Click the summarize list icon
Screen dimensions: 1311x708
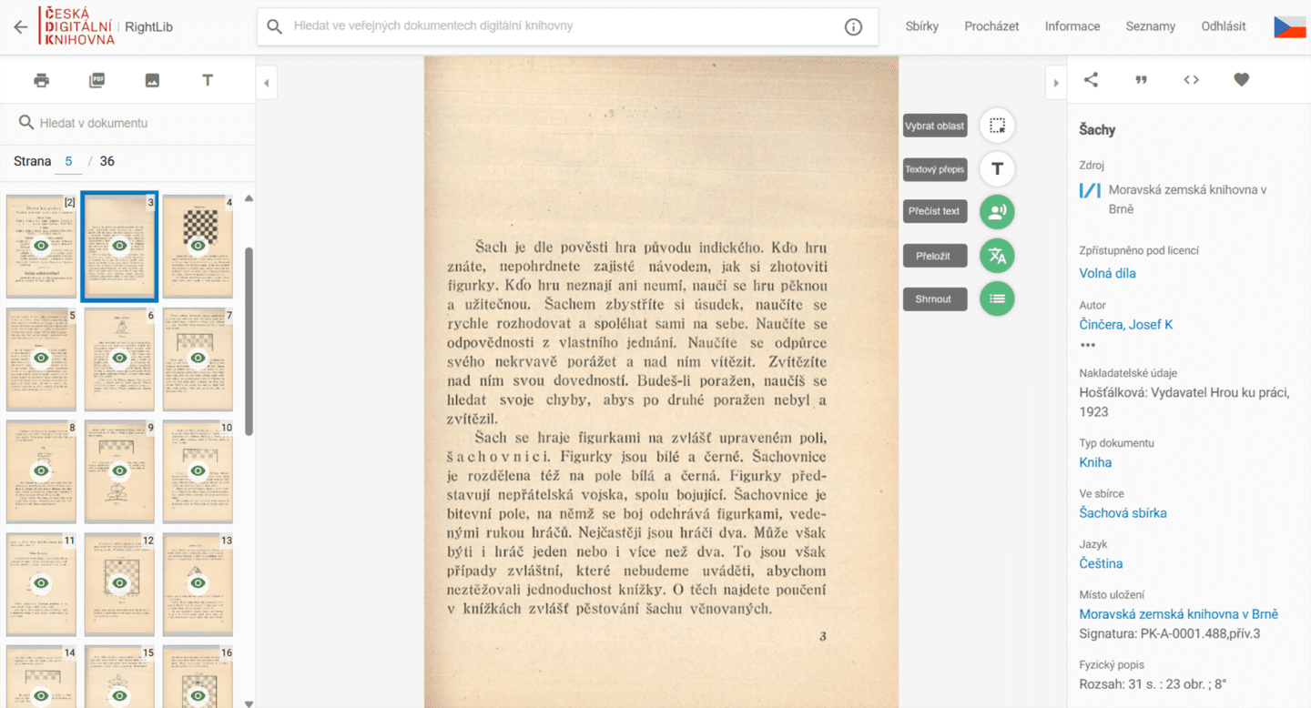[997, 298]
